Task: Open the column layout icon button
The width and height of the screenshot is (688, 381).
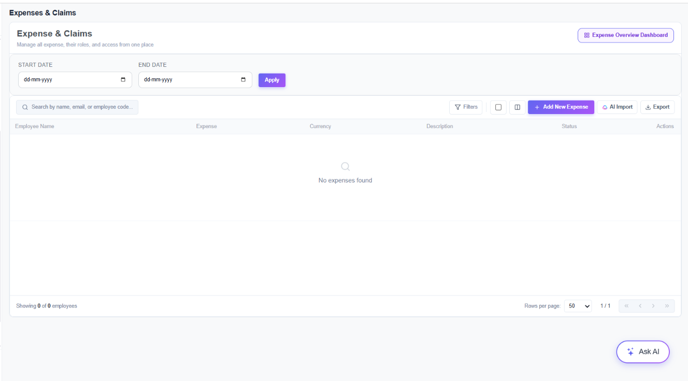Action: (x=517, y=107)
